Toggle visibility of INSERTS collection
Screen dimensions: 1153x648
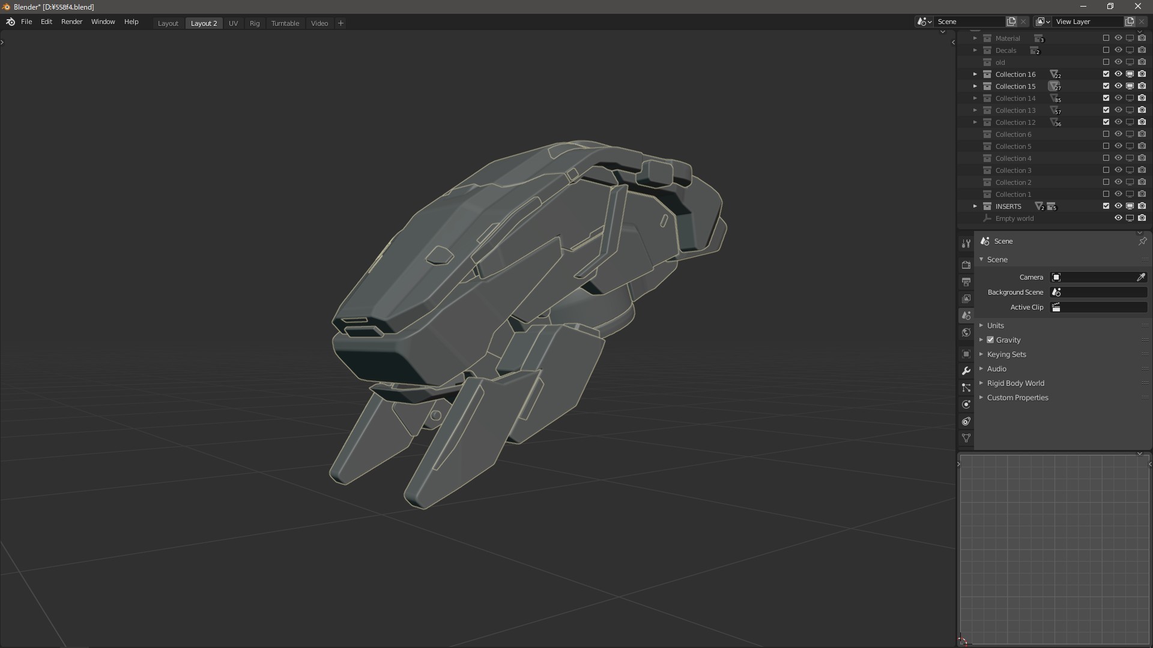[x=1119, y=206]
